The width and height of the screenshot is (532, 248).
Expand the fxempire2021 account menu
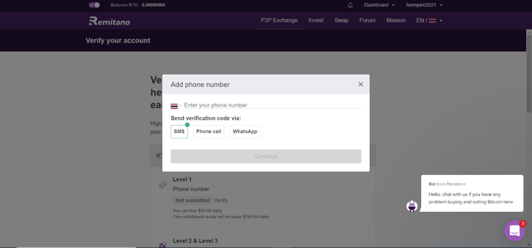[x=424, y=5]
